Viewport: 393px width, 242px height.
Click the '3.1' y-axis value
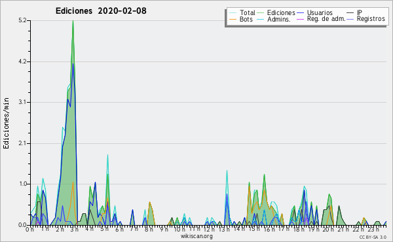click(x=22, y=102)
